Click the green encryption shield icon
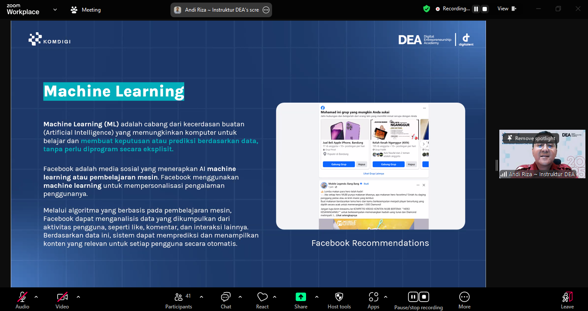 tap(427, 9)
